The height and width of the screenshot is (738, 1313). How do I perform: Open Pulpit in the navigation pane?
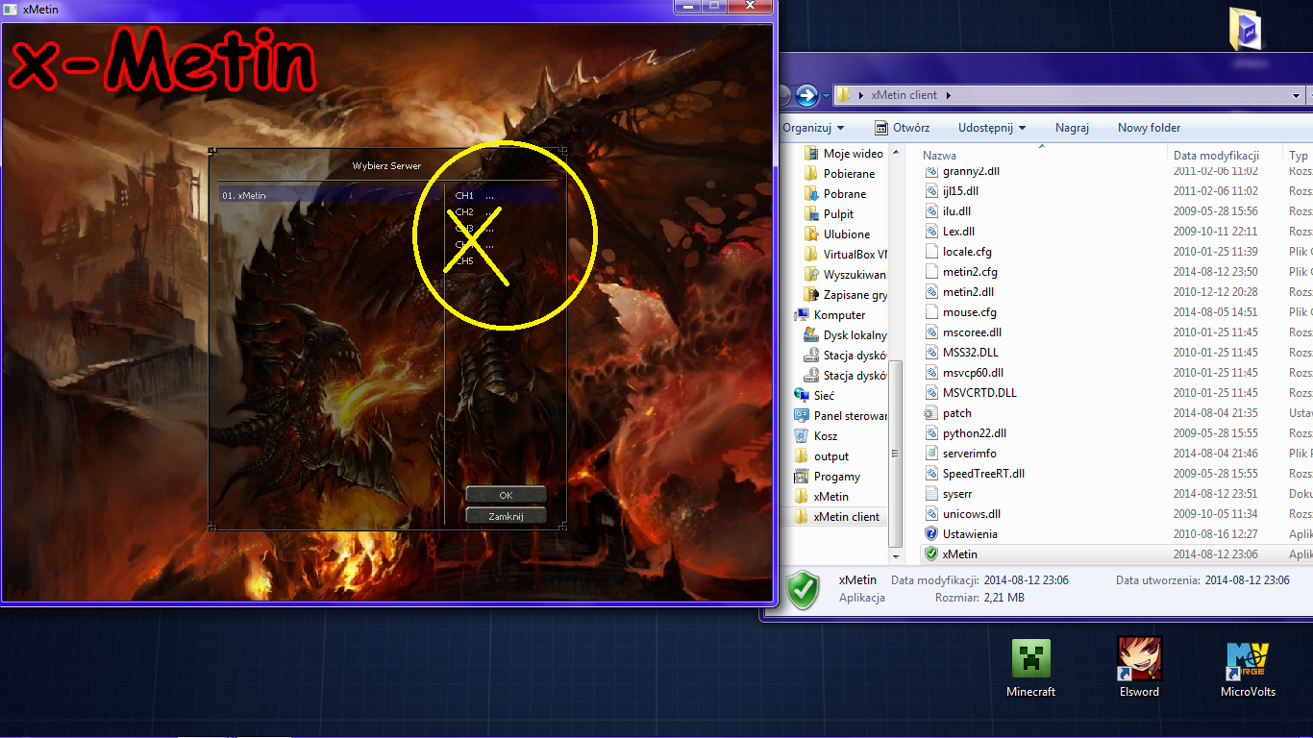[x=838, y=214]
